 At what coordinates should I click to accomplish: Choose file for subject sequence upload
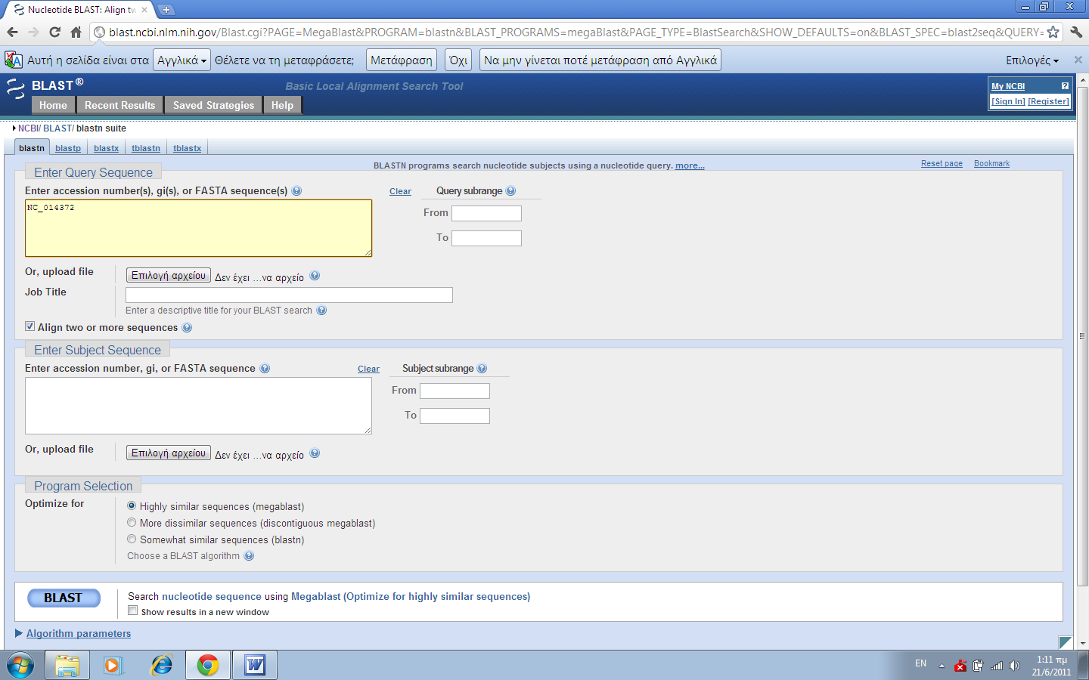tap(168, 453)
